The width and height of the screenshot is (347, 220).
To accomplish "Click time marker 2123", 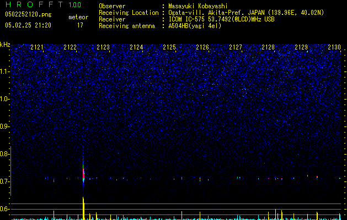I will pos(103,47).
